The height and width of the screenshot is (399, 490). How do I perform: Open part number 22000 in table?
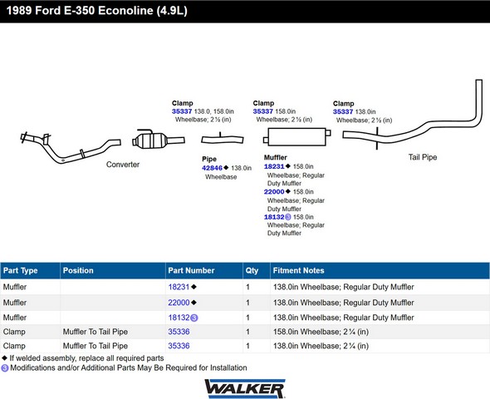[x=179, y=303]
